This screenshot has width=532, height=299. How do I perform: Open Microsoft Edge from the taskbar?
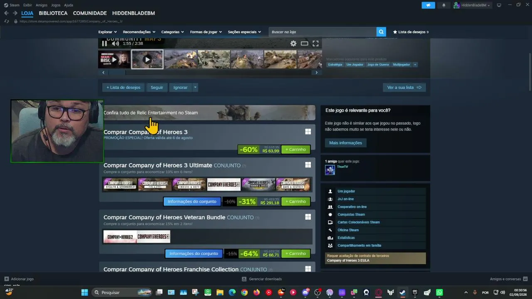pos(232,292)
